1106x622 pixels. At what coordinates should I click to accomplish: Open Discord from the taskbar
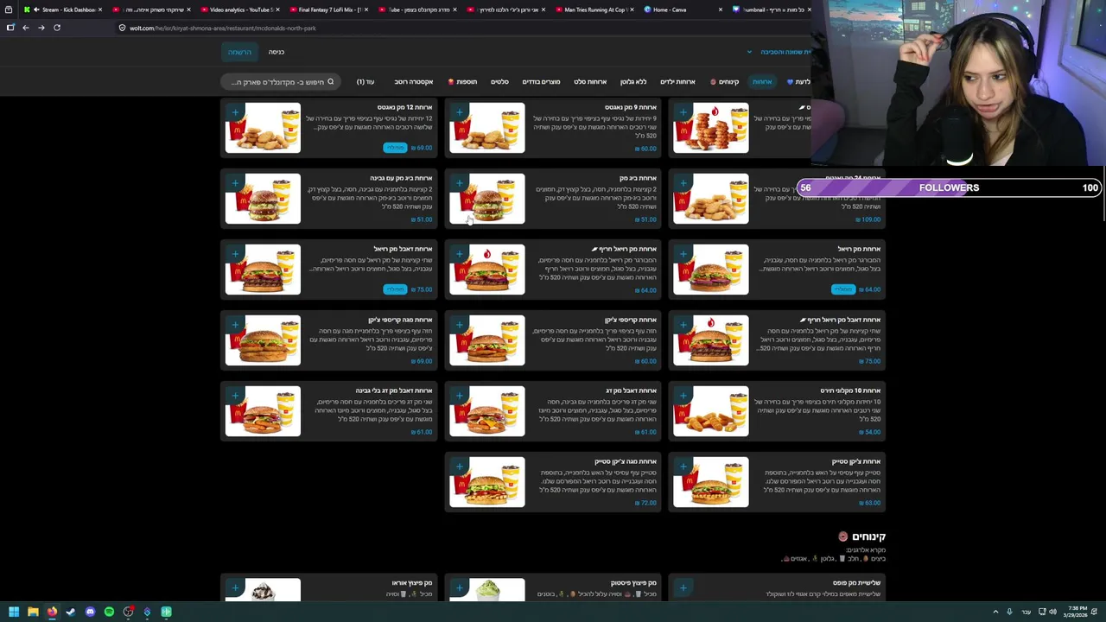tap(90, 612)
